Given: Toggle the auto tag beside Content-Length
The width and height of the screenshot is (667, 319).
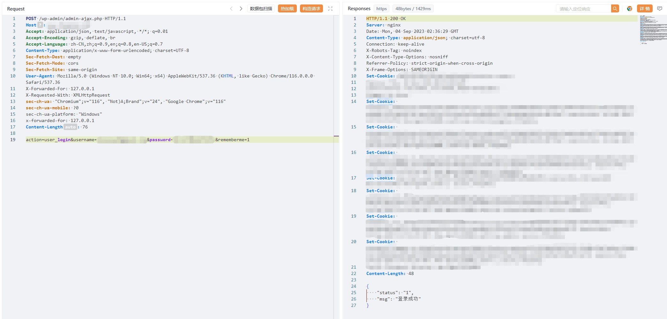Looking at the screenshot, I should (x=71, y=127).
